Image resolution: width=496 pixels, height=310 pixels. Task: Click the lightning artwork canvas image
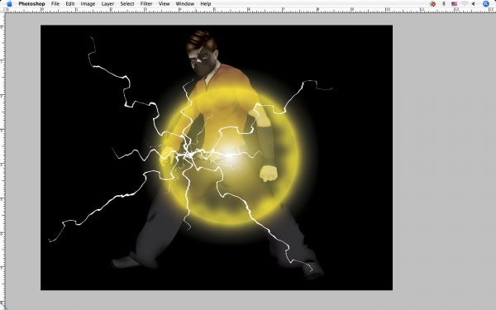pos(217,158)
